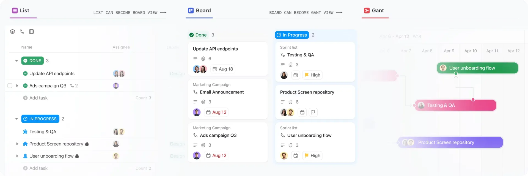Click subtask count icon on Ads campaign Q3 row

point(72,86)
